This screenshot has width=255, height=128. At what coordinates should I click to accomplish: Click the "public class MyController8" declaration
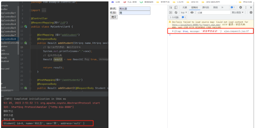pyautogui.click(x=52, y=27)
